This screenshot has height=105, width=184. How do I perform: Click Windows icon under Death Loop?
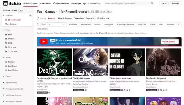(x=49, y=93)
